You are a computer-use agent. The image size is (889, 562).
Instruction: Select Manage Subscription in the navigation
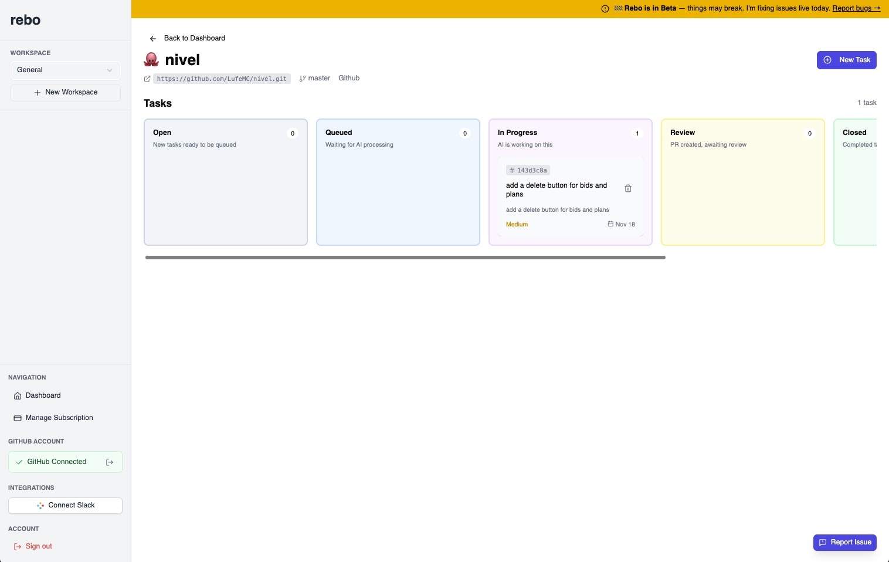59,418
